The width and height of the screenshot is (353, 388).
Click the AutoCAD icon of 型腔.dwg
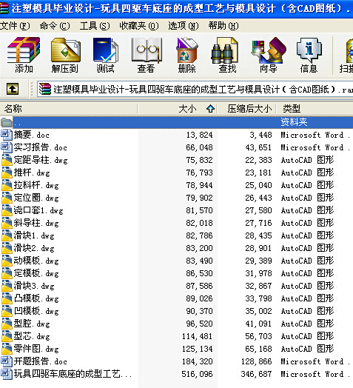[x=7, y=324]
